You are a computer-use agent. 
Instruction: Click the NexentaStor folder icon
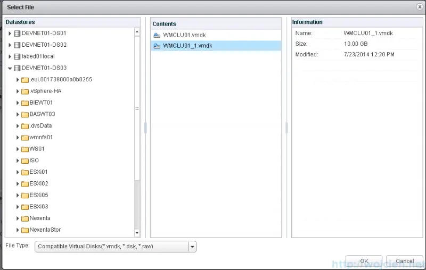pyautogui.click(x=24, y=230)
